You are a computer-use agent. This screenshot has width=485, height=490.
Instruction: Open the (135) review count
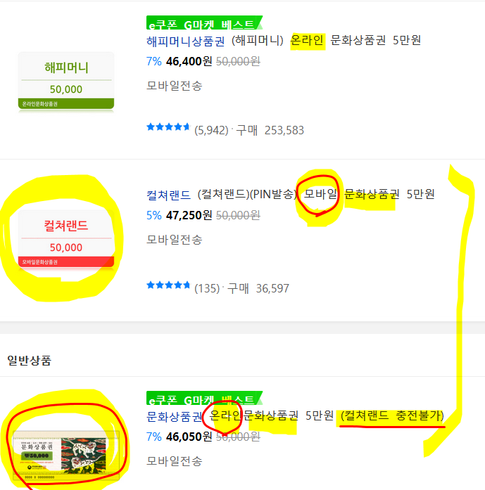tap(207, 288)
